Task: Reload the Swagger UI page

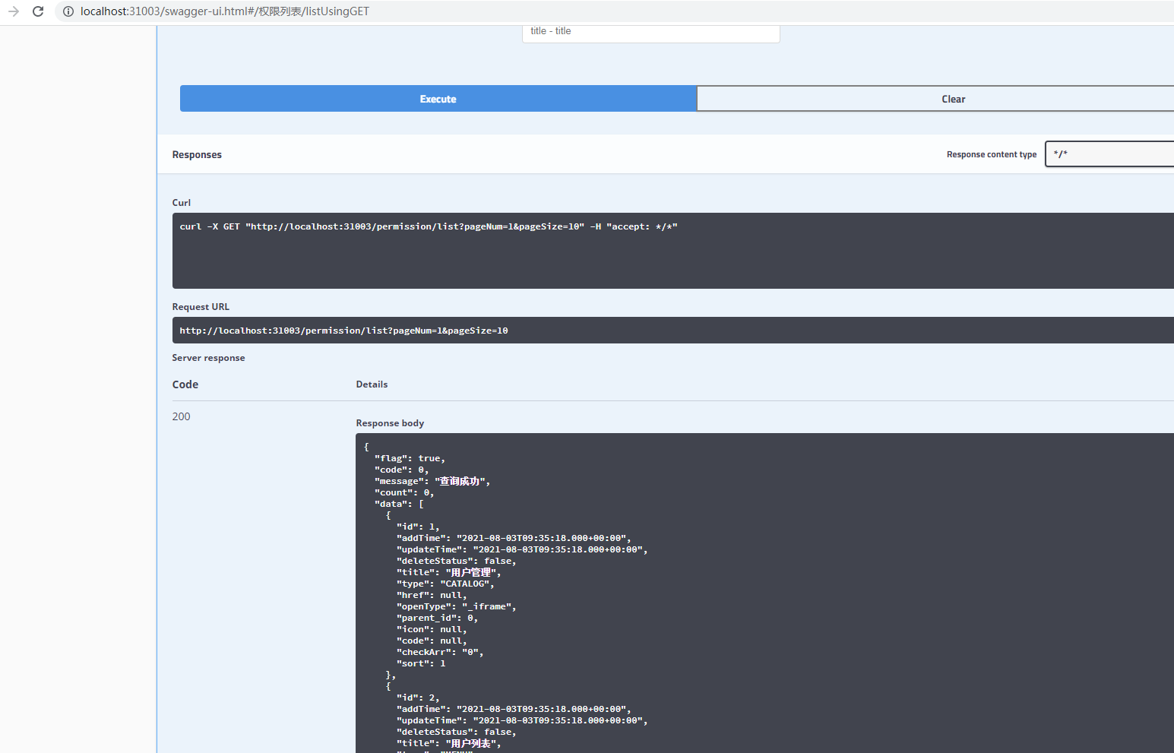Action: pyautogui.click(x=38, y=11)
